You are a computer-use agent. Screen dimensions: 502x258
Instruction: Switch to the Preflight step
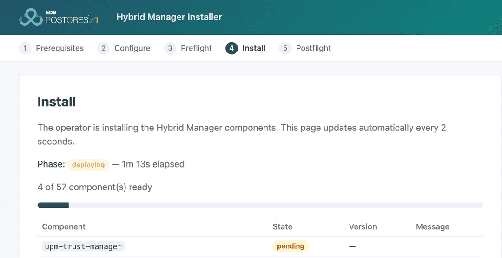[188, 48]
